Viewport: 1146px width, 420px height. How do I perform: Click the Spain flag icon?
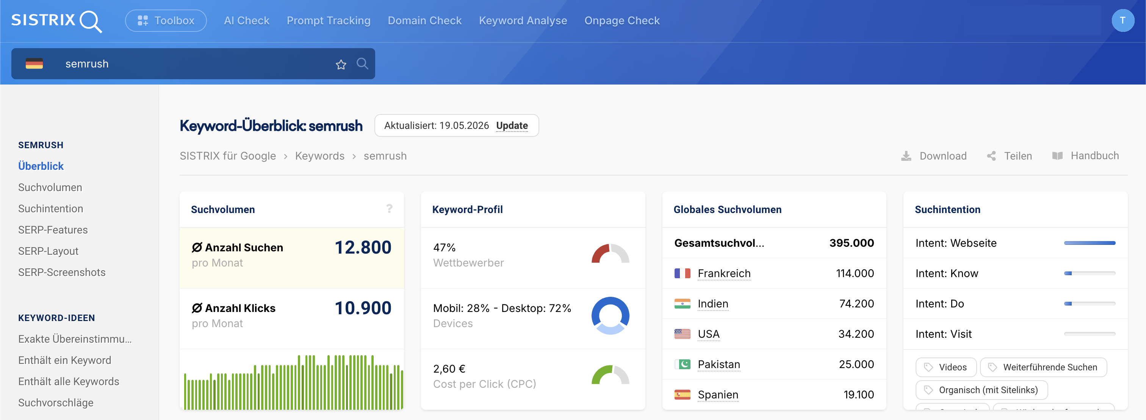(x=682, y=395)
